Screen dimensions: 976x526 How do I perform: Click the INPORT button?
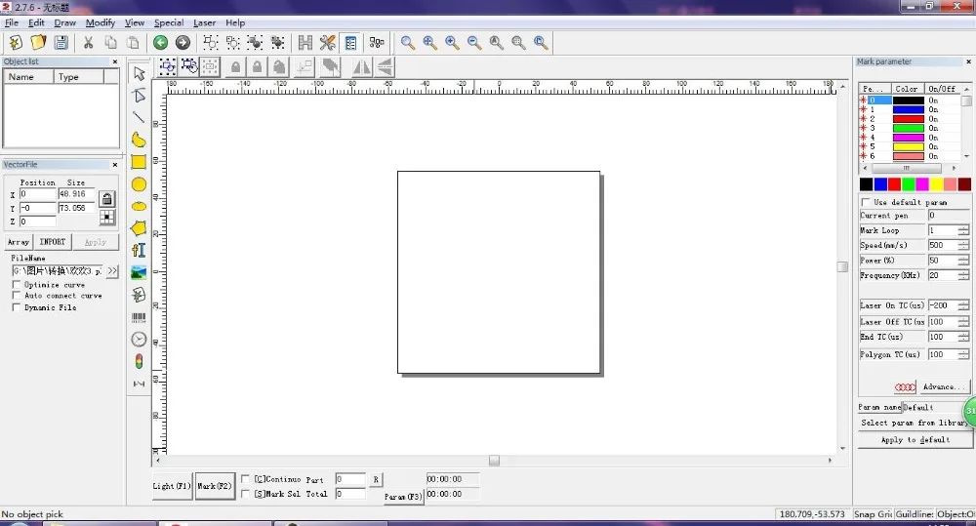tap(53, 241)
